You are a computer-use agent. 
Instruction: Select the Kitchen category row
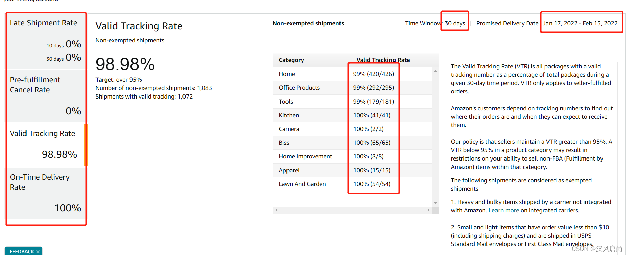click(x=352, y=115)
